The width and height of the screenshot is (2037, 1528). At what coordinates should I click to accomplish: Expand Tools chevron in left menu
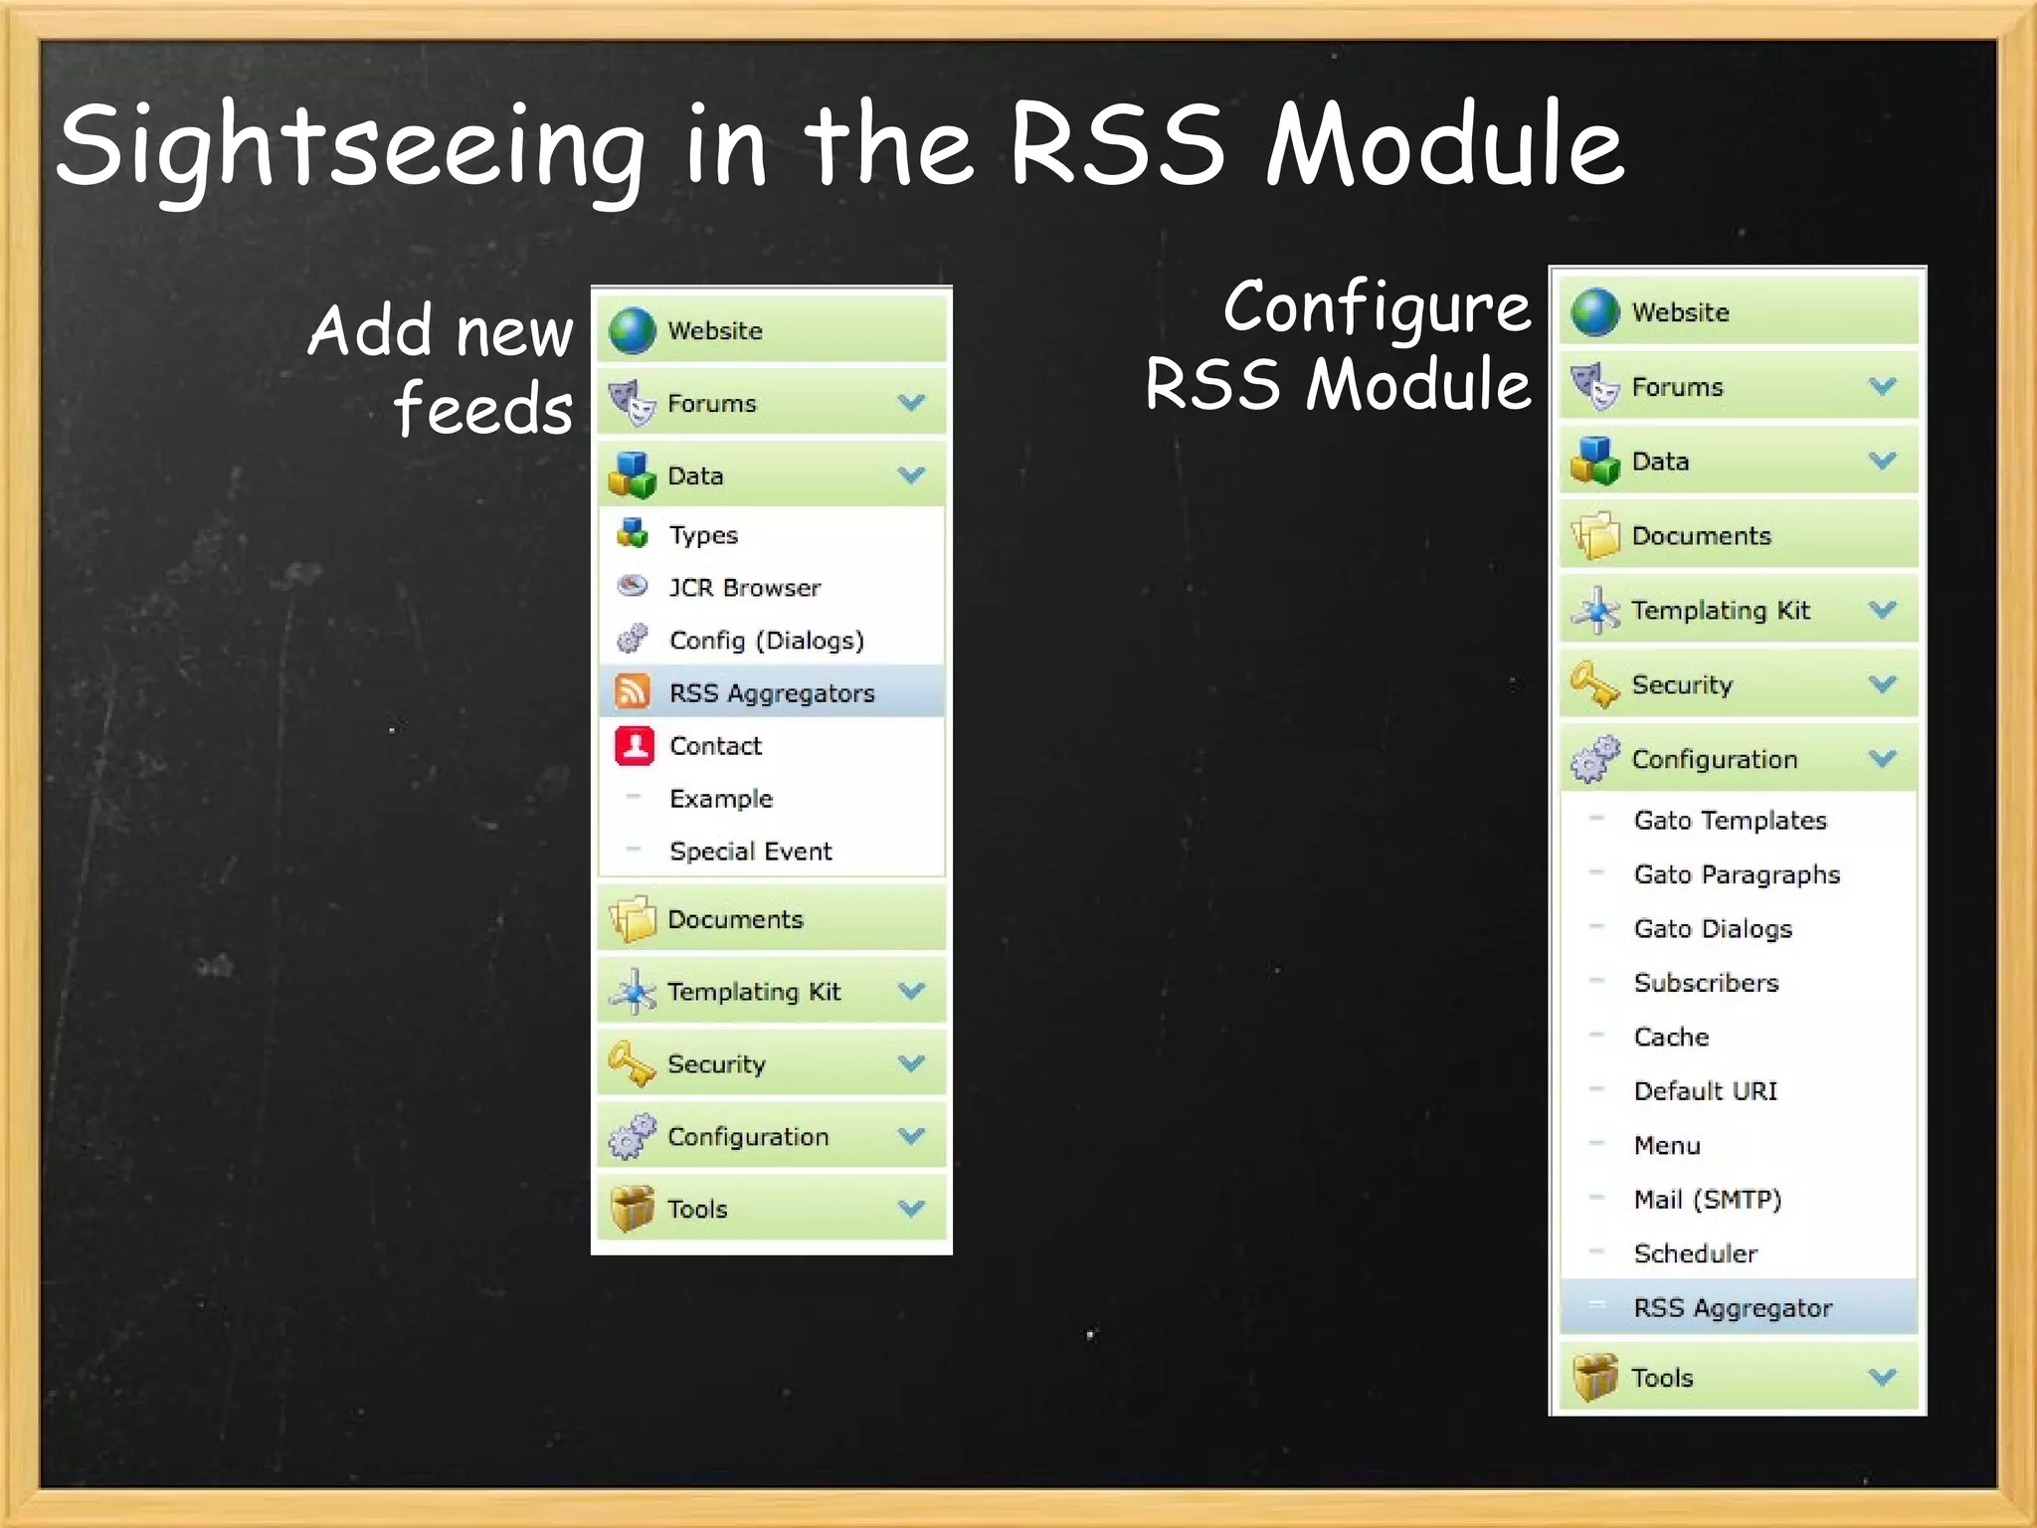click(x=912, y=1209)
